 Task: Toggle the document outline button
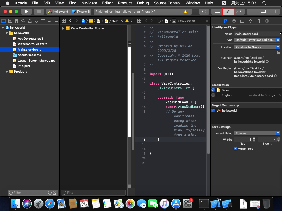tap(132, 193)
